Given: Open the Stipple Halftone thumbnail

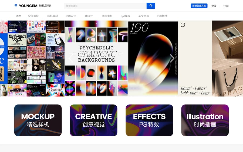Looking at the screenshot, I should 55,77.
